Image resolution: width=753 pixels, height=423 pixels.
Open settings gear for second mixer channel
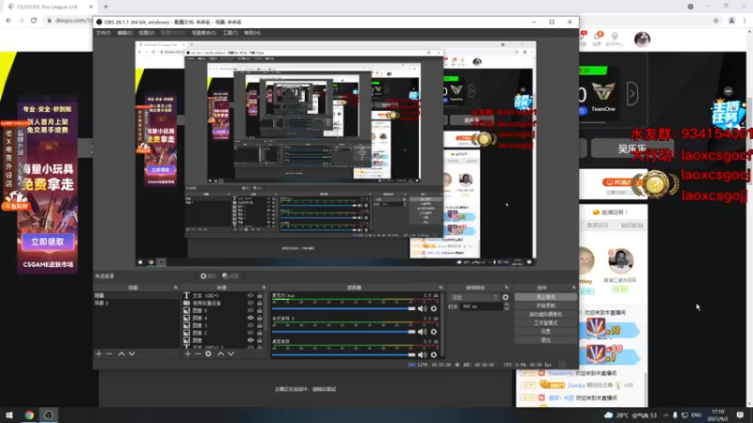coord(434,332)
